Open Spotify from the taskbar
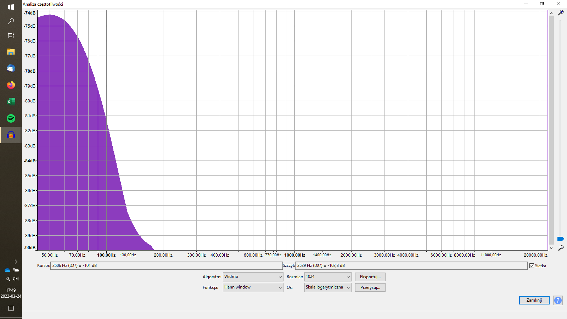Image resolution: width=567 pixels, height=319 pixels. 11,118
